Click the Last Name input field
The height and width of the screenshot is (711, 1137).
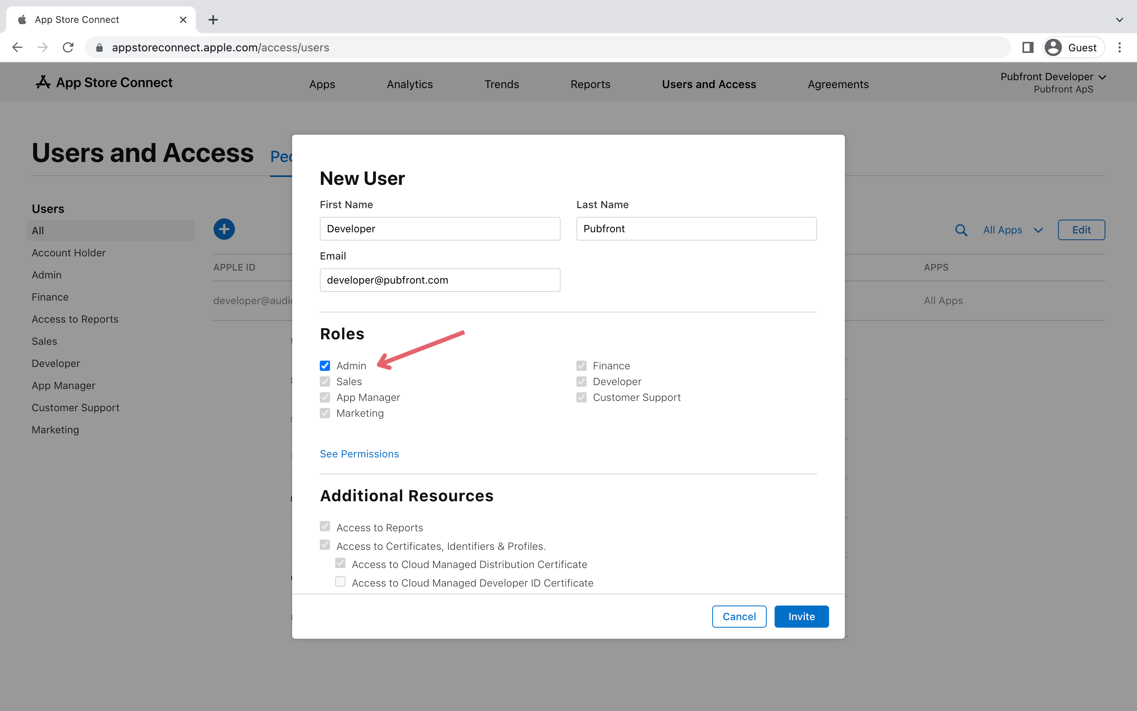[x=696, y=229]
